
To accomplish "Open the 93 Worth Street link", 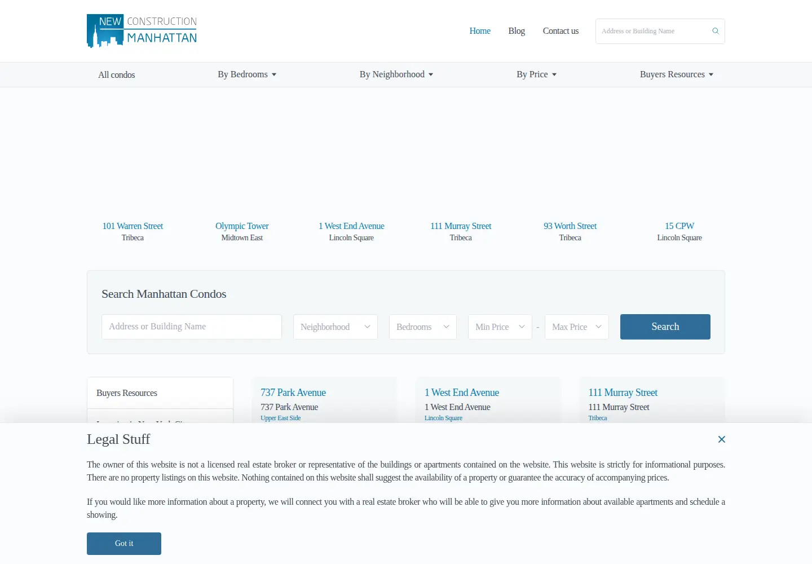I will coord(570,226).
